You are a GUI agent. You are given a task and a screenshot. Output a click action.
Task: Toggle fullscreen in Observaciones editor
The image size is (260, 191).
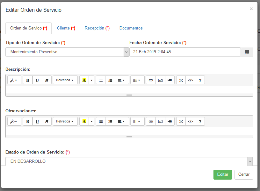(181, 122)
